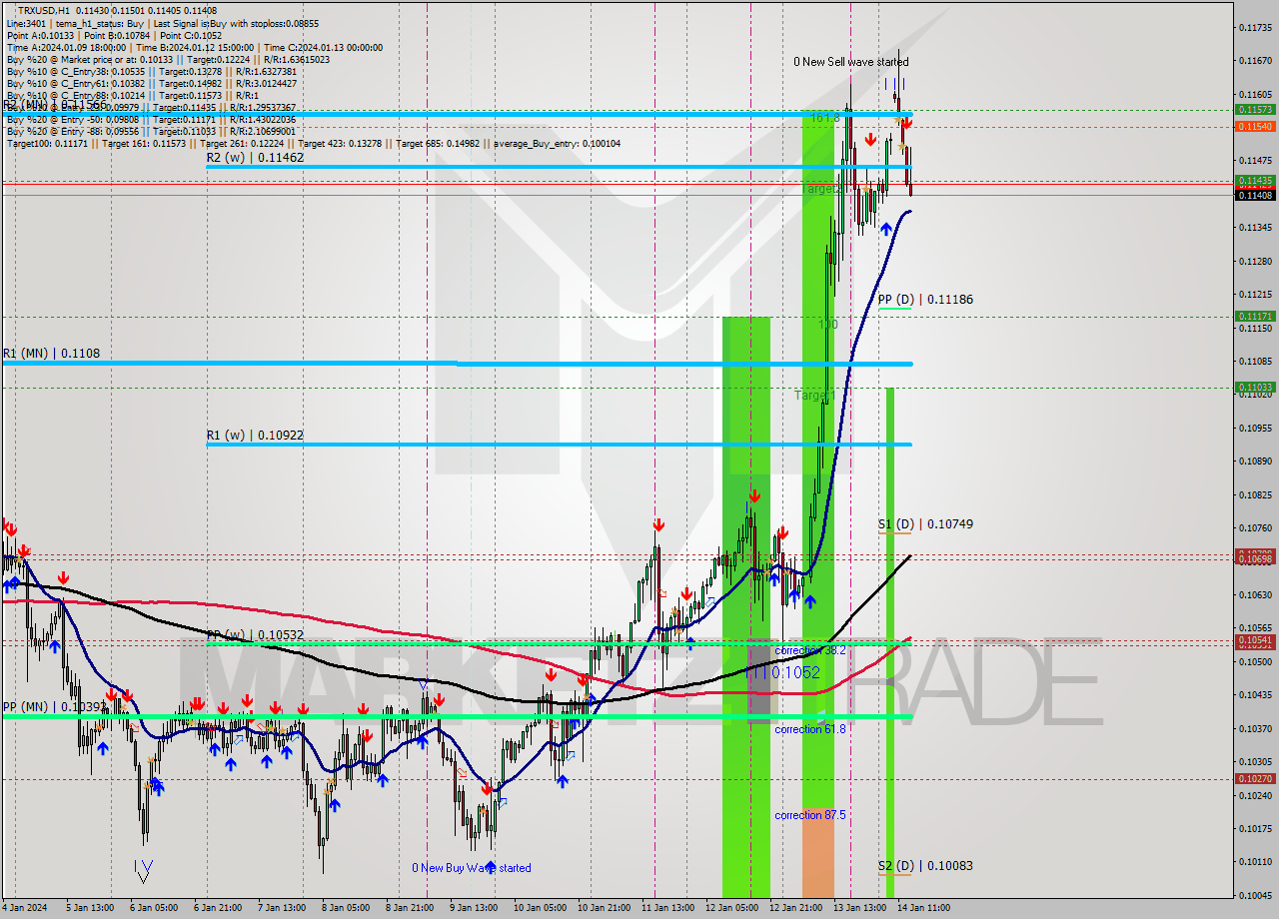Click the 'PP (D) | 0.11186' pivot label
Viewport: 1279px width, 919px height.
coord(925,300)
